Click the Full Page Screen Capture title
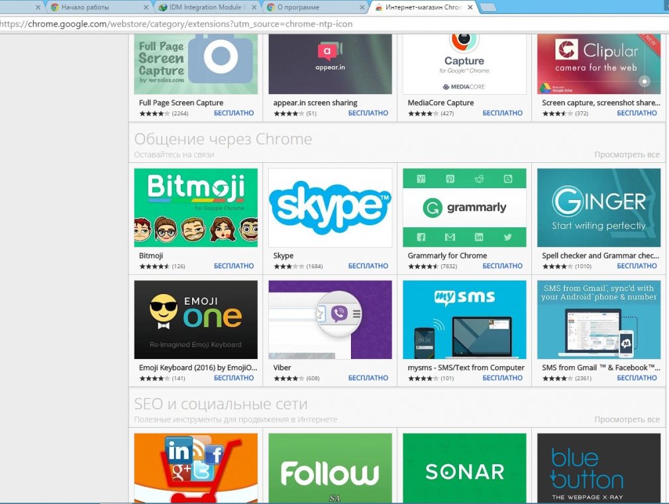Viewport: 669px width, 504px height. tap(181, 103)
